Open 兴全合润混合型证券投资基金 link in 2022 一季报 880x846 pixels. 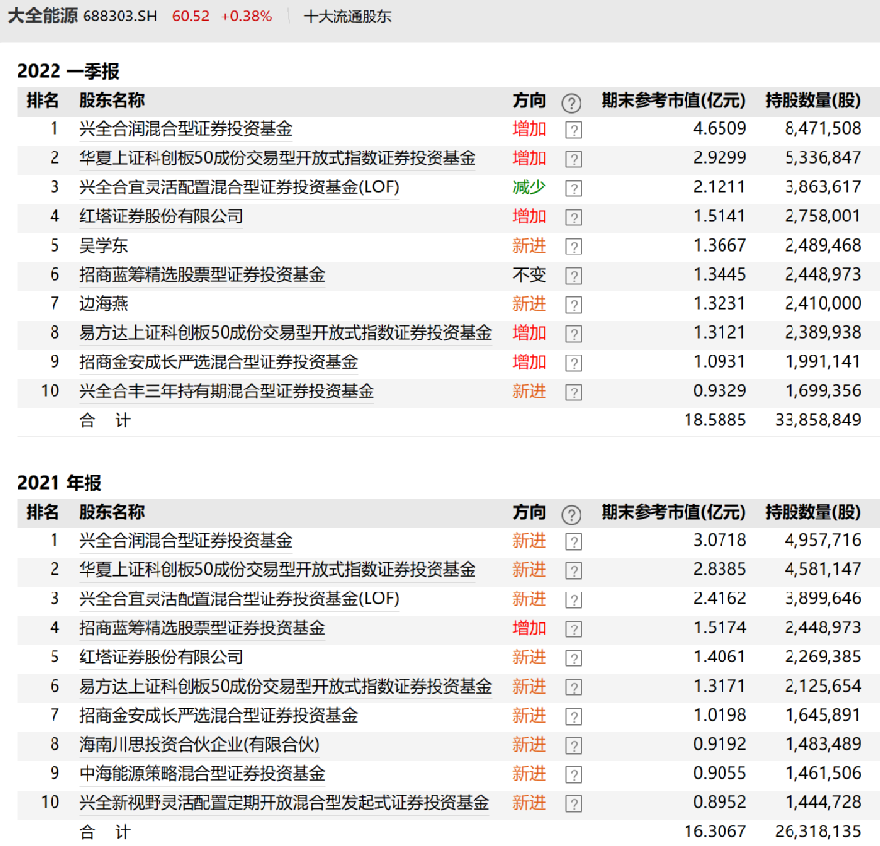click(185, 129)
